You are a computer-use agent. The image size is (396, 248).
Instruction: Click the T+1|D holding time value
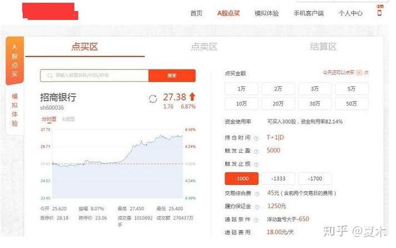click(x=276, y=137)
